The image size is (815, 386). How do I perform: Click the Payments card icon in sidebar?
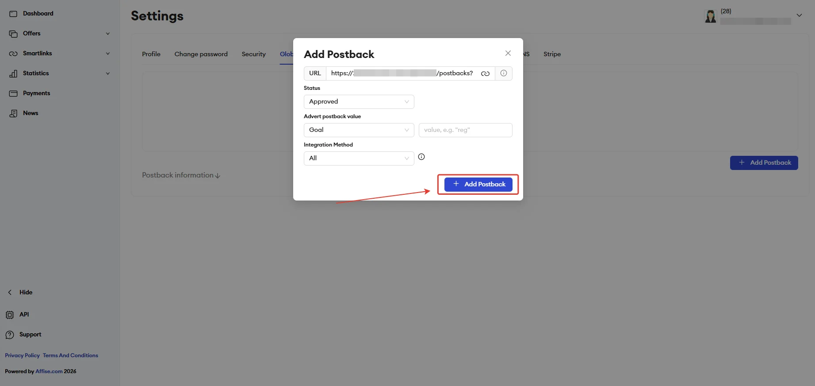(13, 93)
